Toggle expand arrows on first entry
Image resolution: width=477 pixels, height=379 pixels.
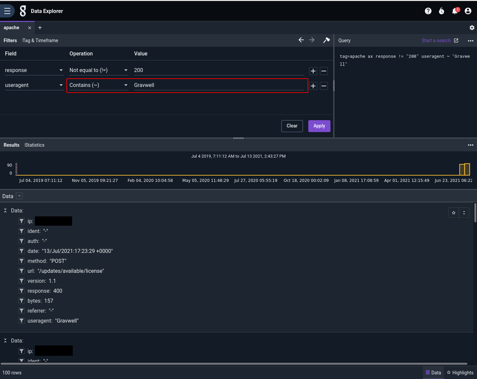464,213
